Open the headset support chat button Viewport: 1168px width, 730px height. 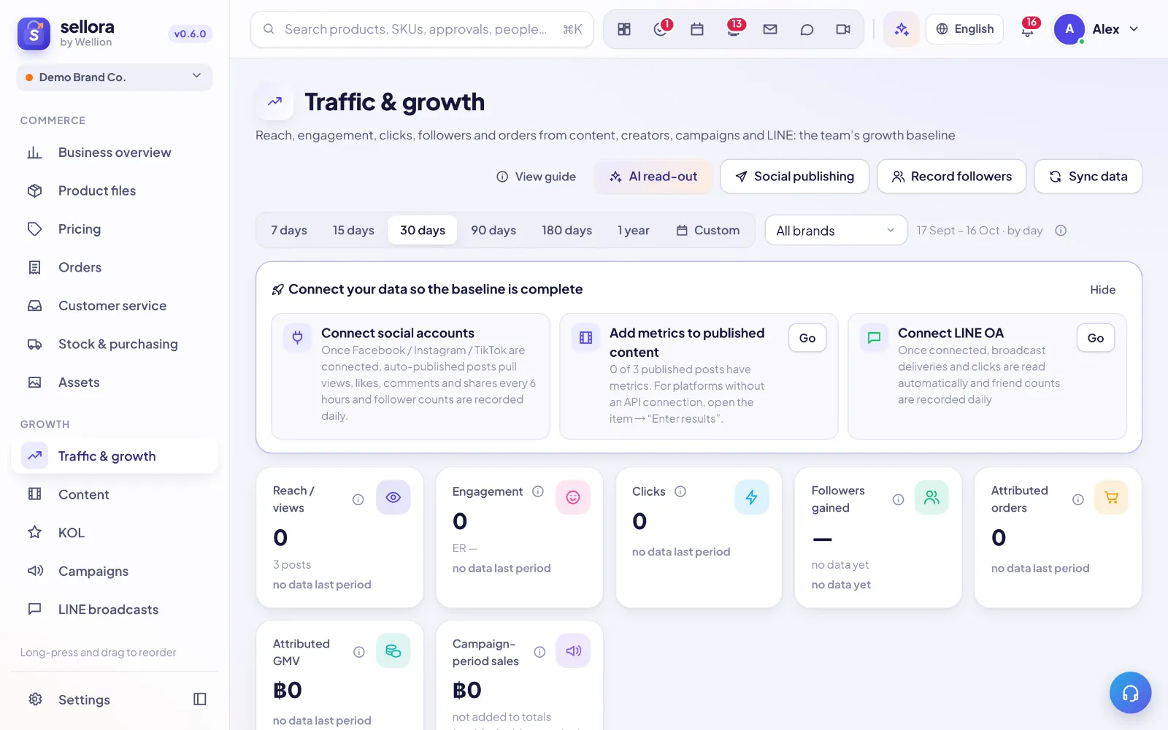point(1130,693)
